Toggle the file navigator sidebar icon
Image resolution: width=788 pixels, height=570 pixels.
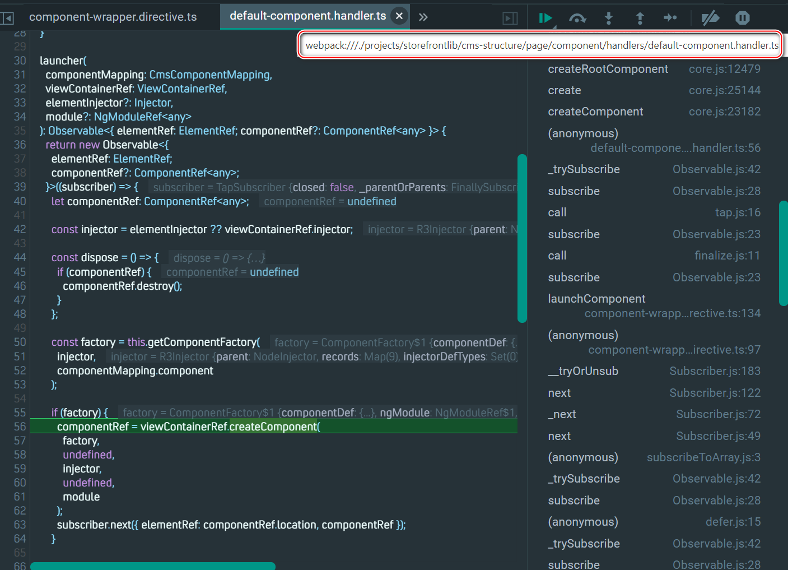coord(7,18)
